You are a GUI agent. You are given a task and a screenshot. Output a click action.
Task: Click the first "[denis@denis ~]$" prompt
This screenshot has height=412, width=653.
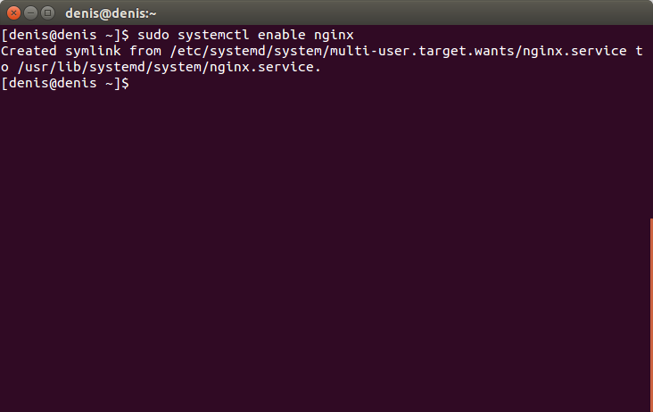click(65, 35)
